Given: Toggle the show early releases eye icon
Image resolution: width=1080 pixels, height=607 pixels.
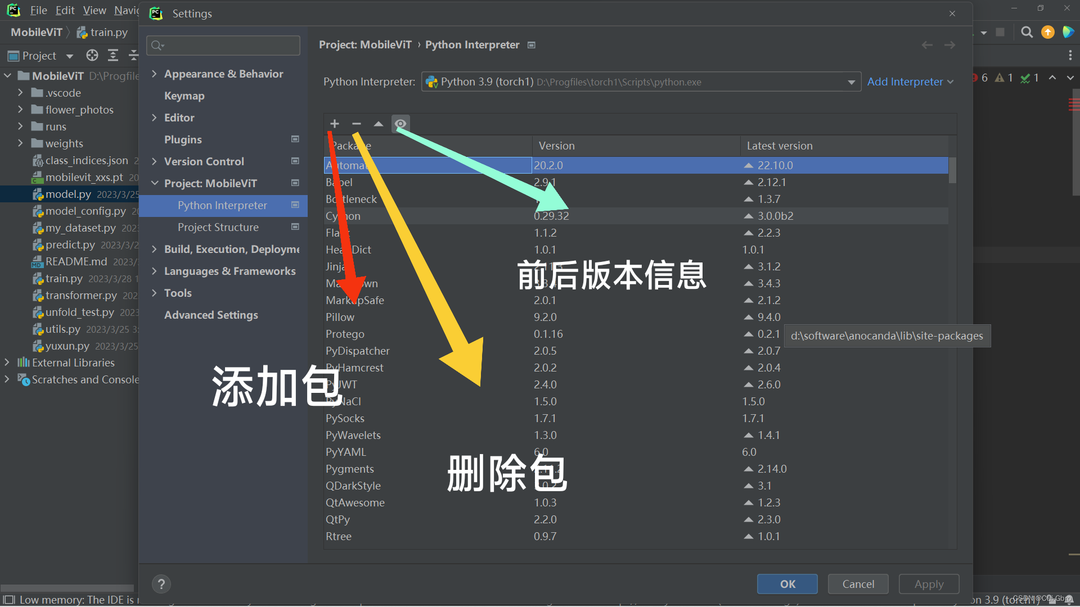Looking at the screenshot, I should coord(400,124).
